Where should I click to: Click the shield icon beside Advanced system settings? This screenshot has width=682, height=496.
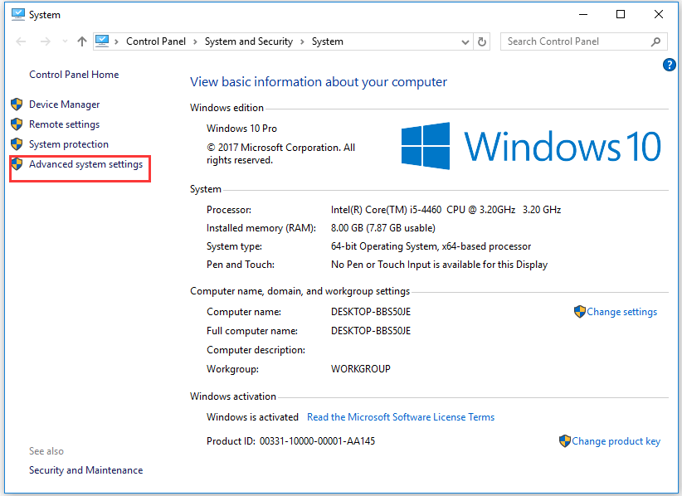[x=17, y=164]
